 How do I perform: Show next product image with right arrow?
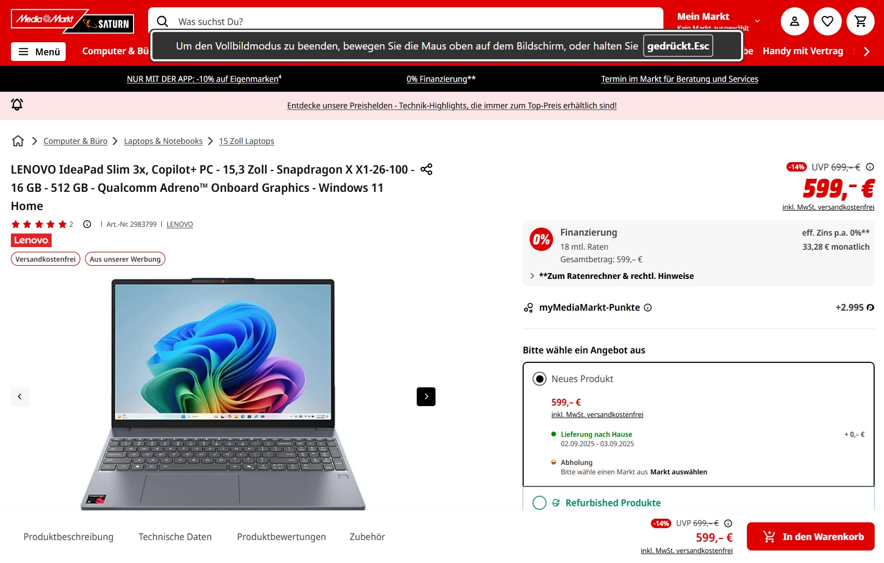pos(426,397)
